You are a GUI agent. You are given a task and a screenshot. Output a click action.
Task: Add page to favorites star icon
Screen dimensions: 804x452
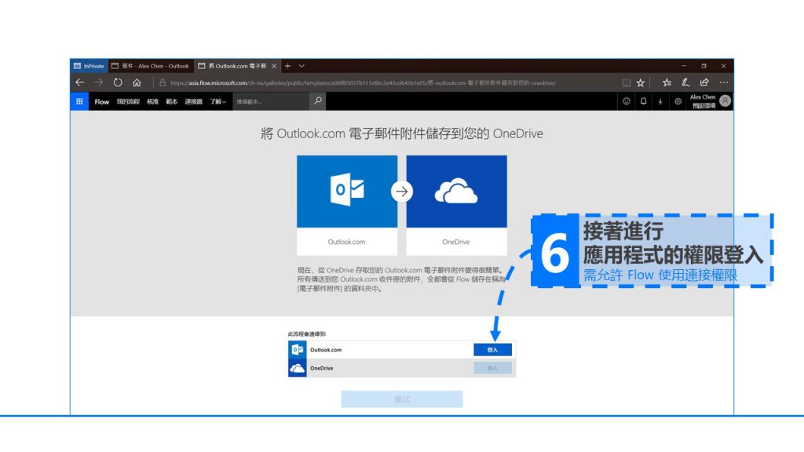tap(641, 82)
